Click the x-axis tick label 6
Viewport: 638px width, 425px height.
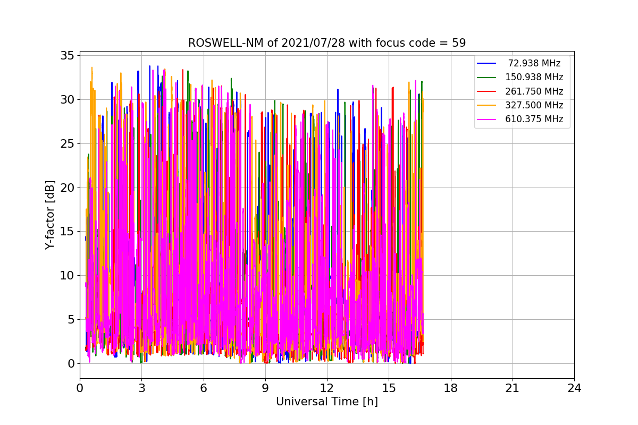203,388
